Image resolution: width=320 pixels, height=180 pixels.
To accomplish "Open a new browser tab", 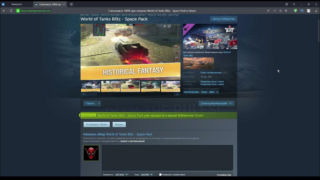I will (71, 4).
